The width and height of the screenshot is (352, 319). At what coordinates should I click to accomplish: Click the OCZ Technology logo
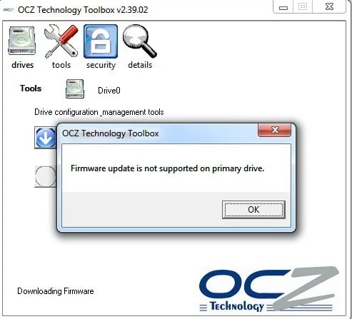pyautogui.click(x=269, y=290)
